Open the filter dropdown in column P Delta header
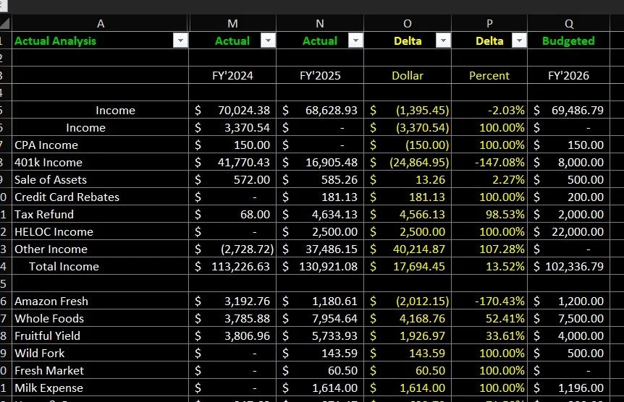The width and height of the screenshot is (624, 402). click(x=519, y=40)
